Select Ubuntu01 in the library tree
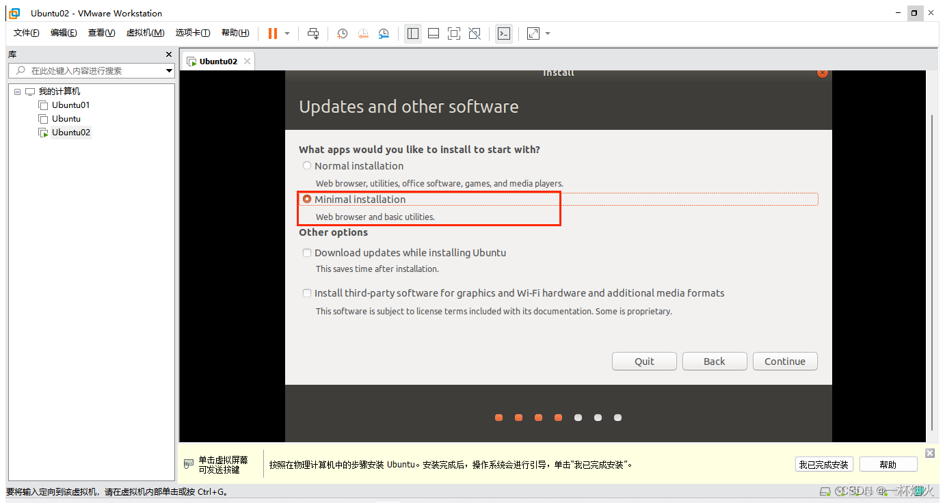Screen dimensions: 945x503 click(70, 105)
